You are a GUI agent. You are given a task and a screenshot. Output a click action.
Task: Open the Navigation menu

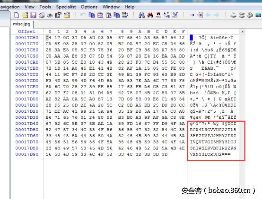10,7
